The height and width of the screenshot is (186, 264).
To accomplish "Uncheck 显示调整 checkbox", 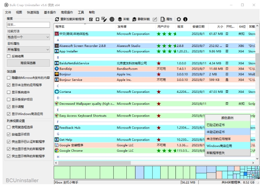I will click(x=9, y=107).
